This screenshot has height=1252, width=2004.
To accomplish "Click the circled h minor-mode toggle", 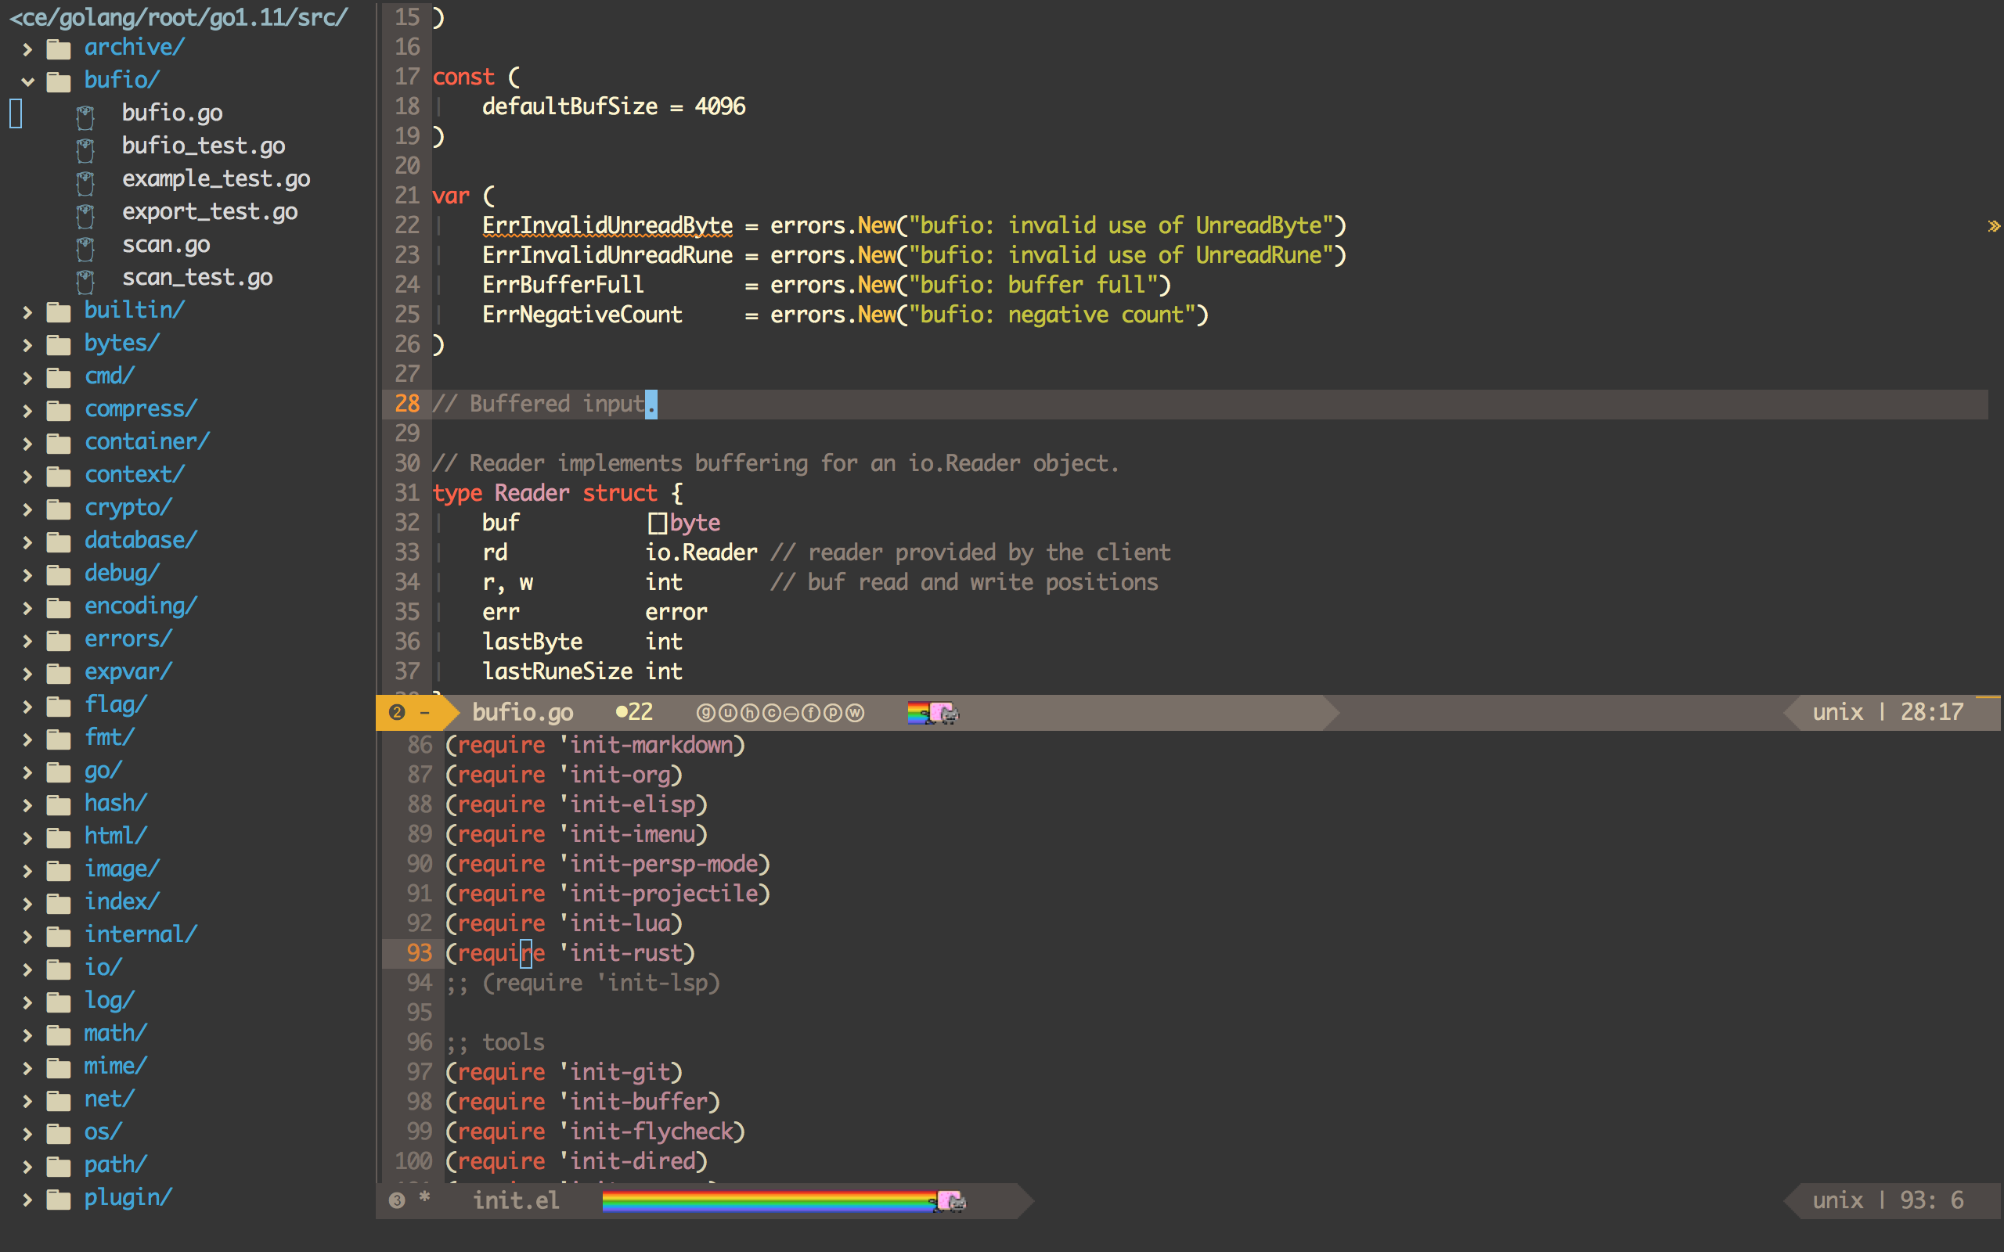I will click(749, 713).
